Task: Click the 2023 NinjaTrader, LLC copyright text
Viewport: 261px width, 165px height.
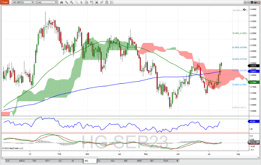Action: (13, 148)
